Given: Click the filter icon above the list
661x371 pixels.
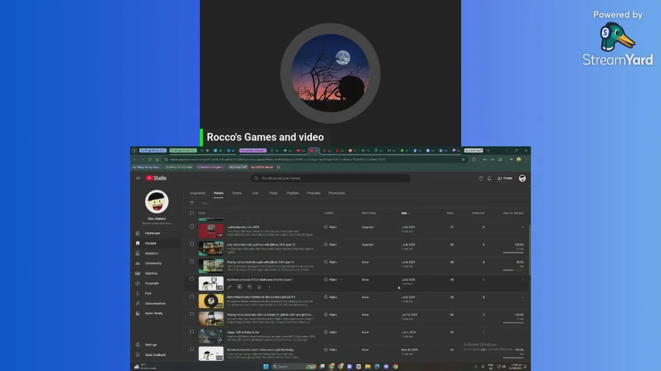Looking at the screenshot, I should [x=192, y=203].
